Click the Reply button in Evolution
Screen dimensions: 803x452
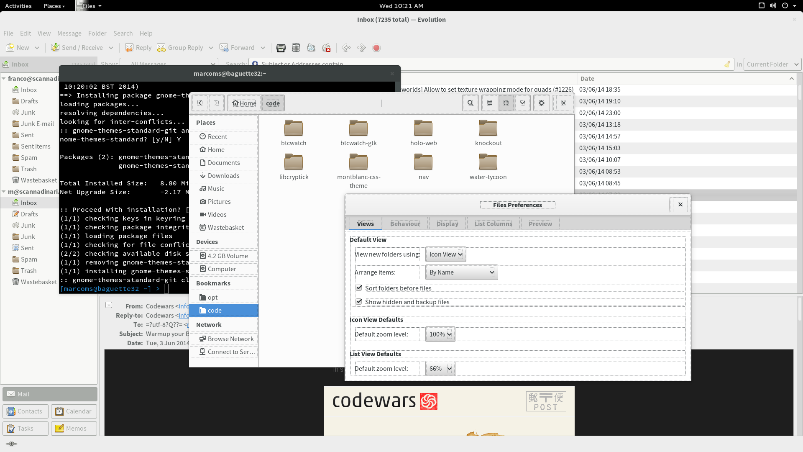pyautogui.click(x=138, y=48)
